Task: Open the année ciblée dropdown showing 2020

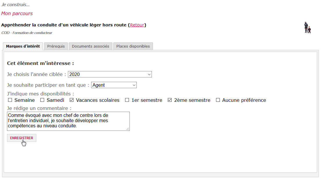Action: click(x=110, y=74)
